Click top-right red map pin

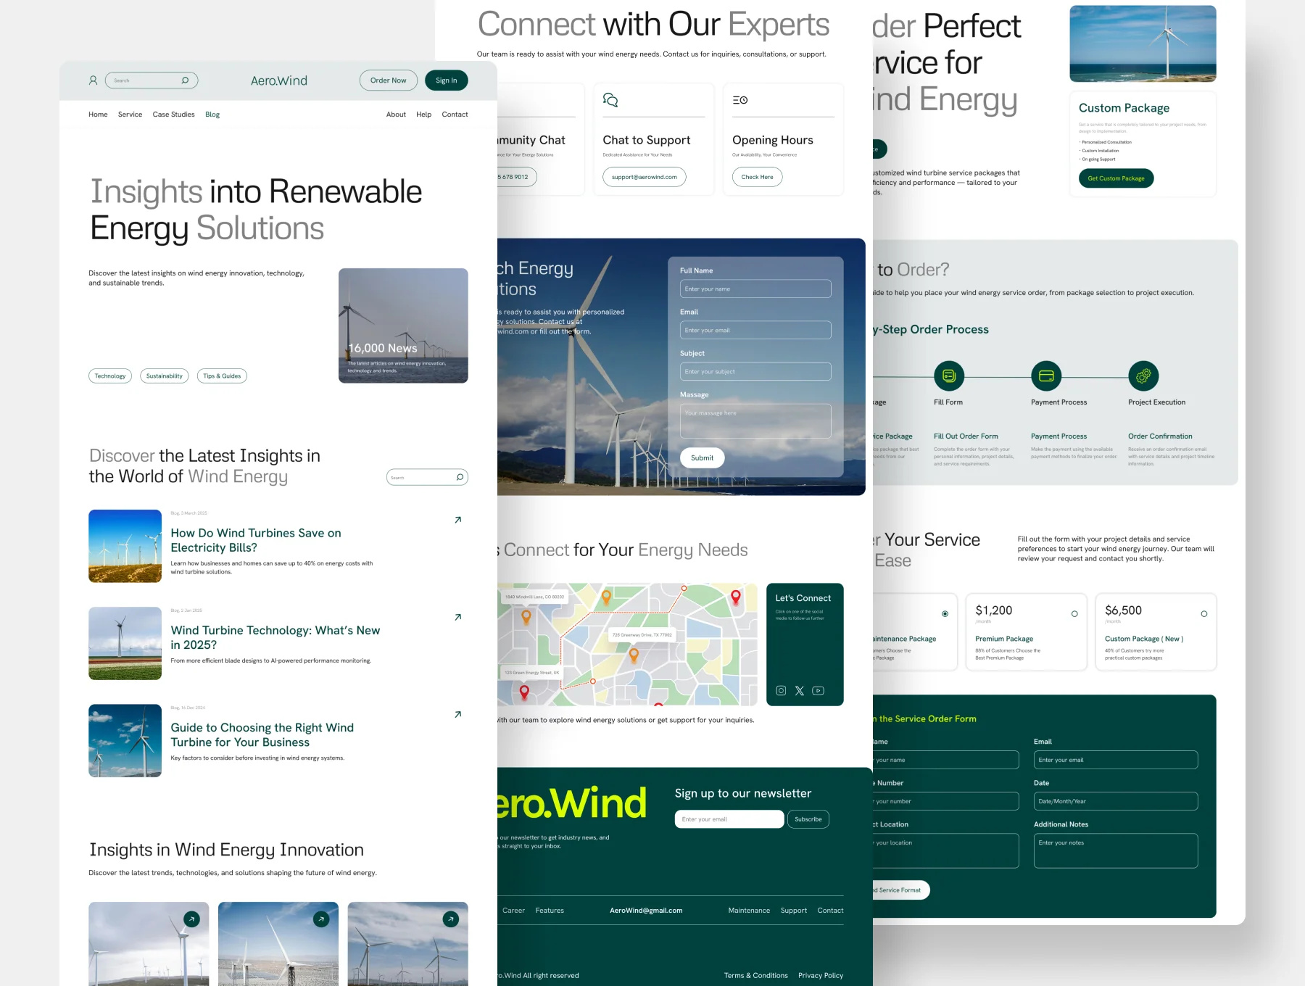pyautogui.click(x=735, y=597)
